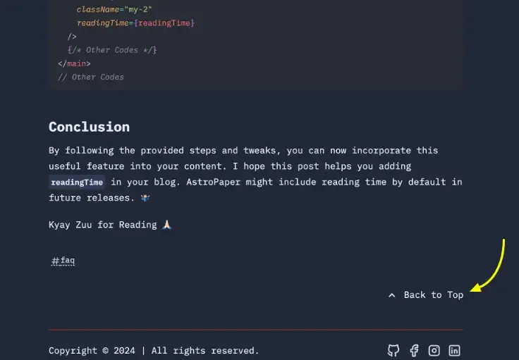Screen dimensions: 519x360
Task: Click the hash symbol before faq tag
Action: (x=55, y=261)
